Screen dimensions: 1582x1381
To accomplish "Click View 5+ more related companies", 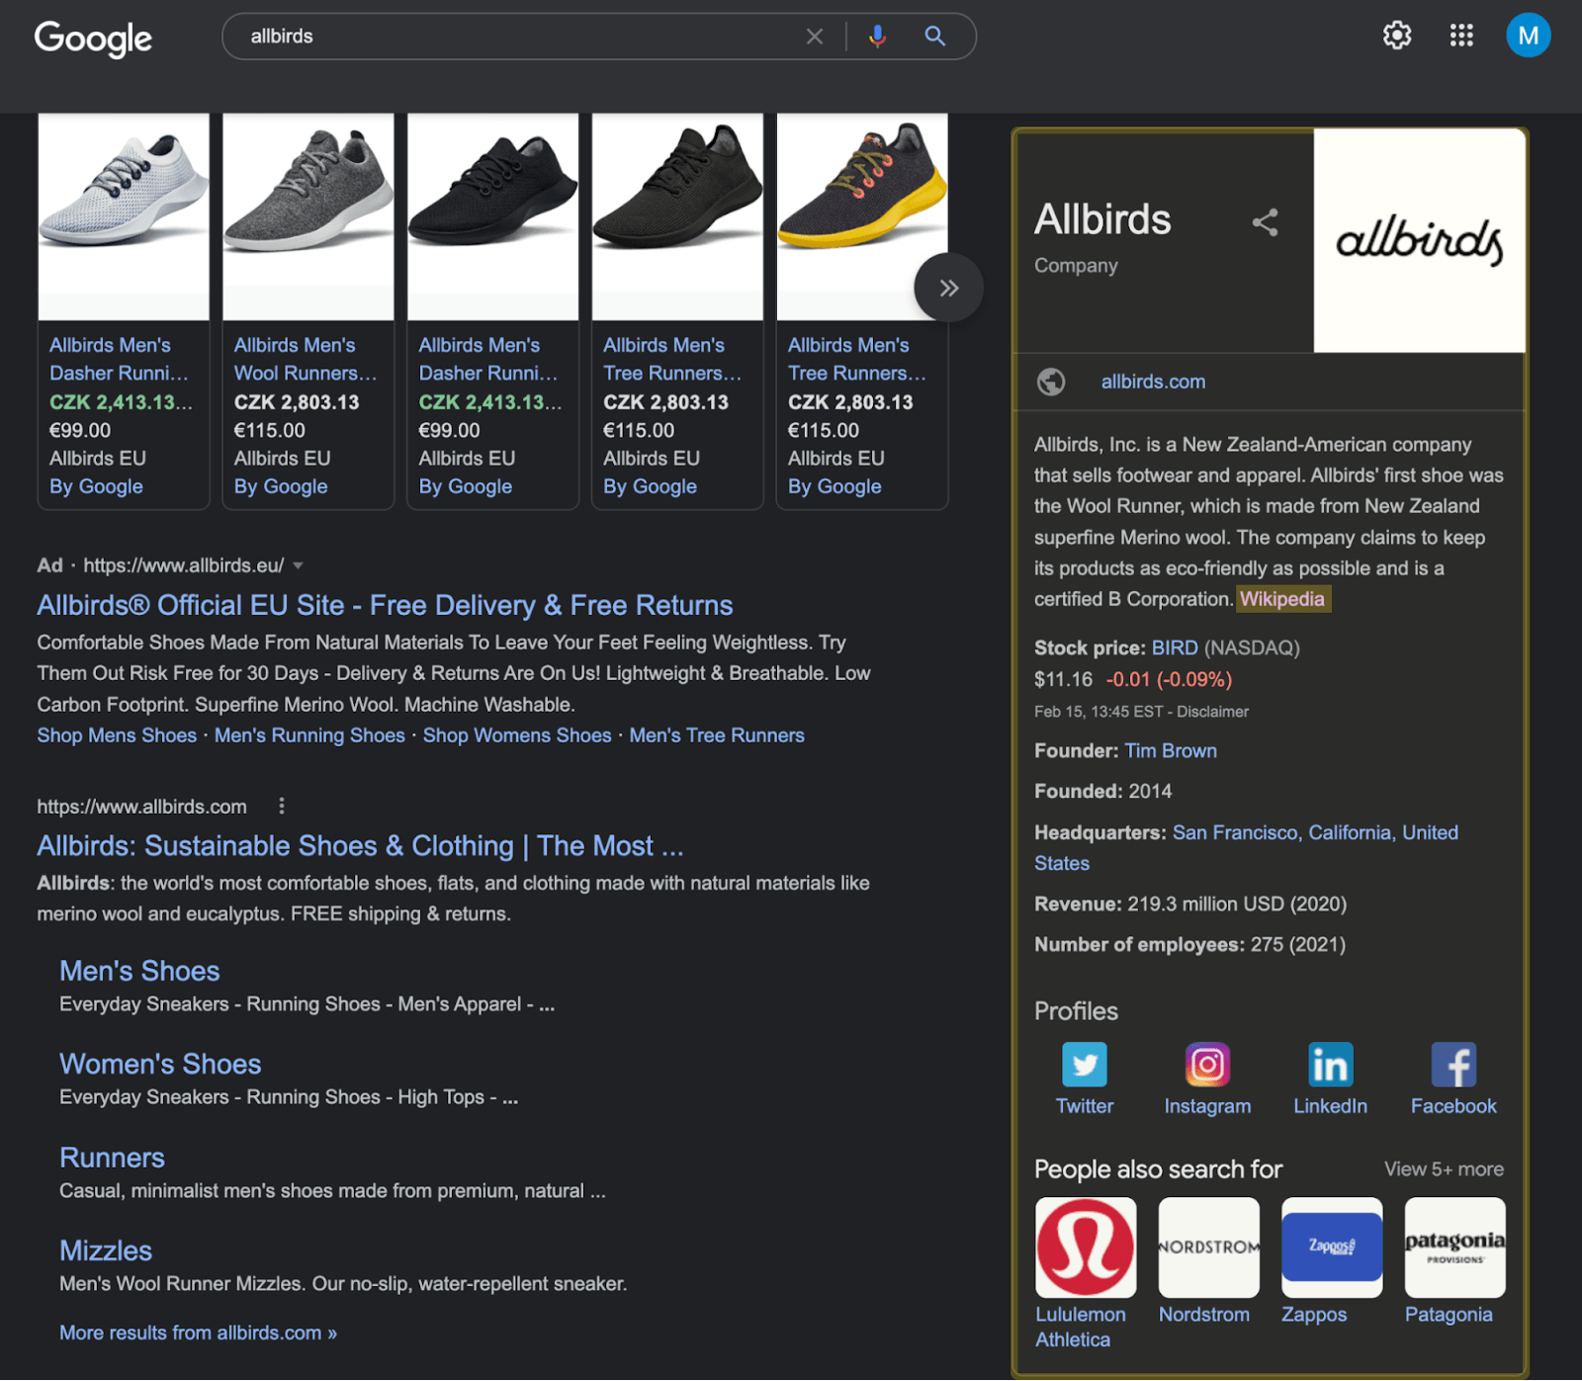I will point(1444,1168).
